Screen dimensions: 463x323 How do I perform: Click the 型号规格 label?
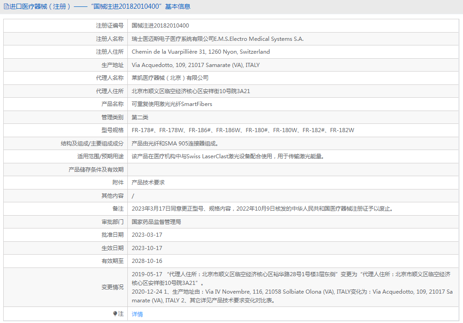[x=113, y=130]
